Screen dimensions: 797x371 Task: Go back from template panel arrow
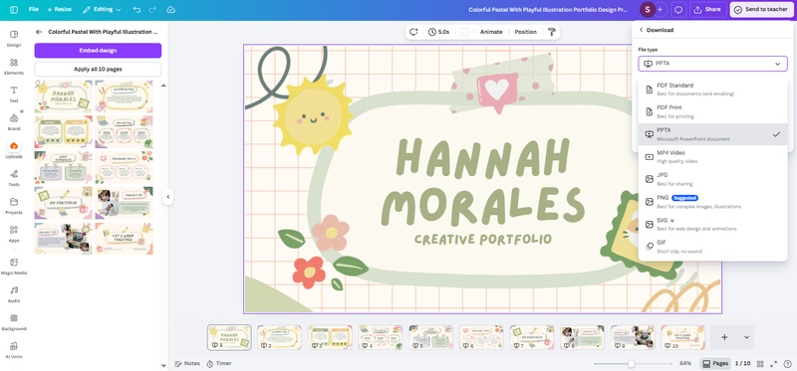click(x=39, y=32)
